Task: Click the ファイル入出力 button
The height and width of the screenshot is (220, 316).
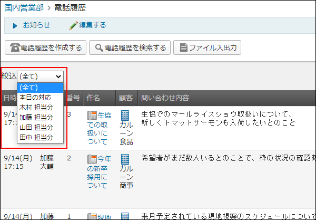Action: [x=207, y=47]
